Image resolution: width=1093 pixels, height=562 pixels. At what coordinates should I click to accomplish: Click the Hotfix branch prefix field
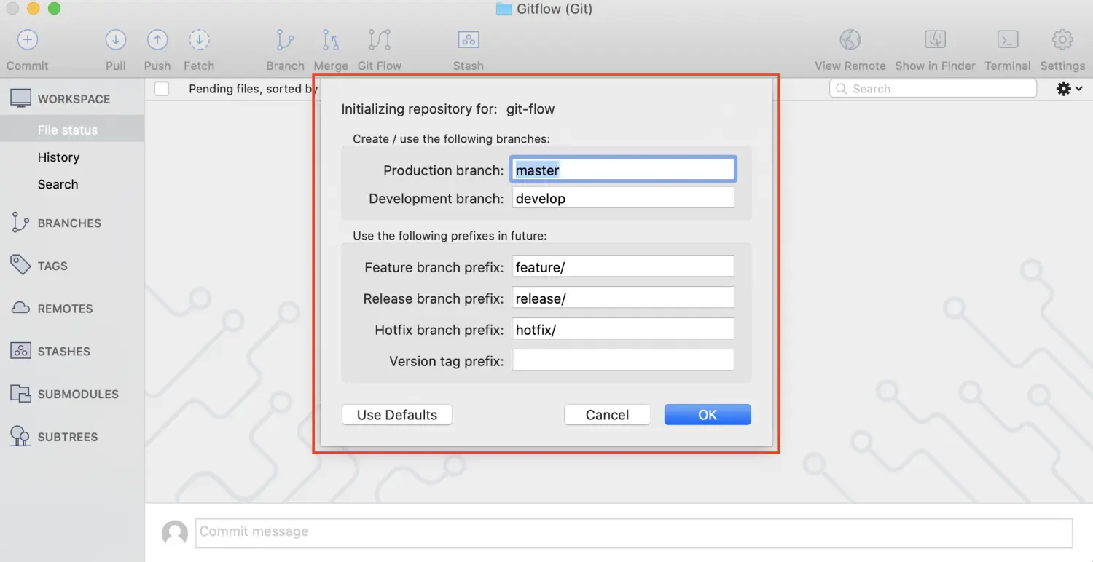[623, 329]
